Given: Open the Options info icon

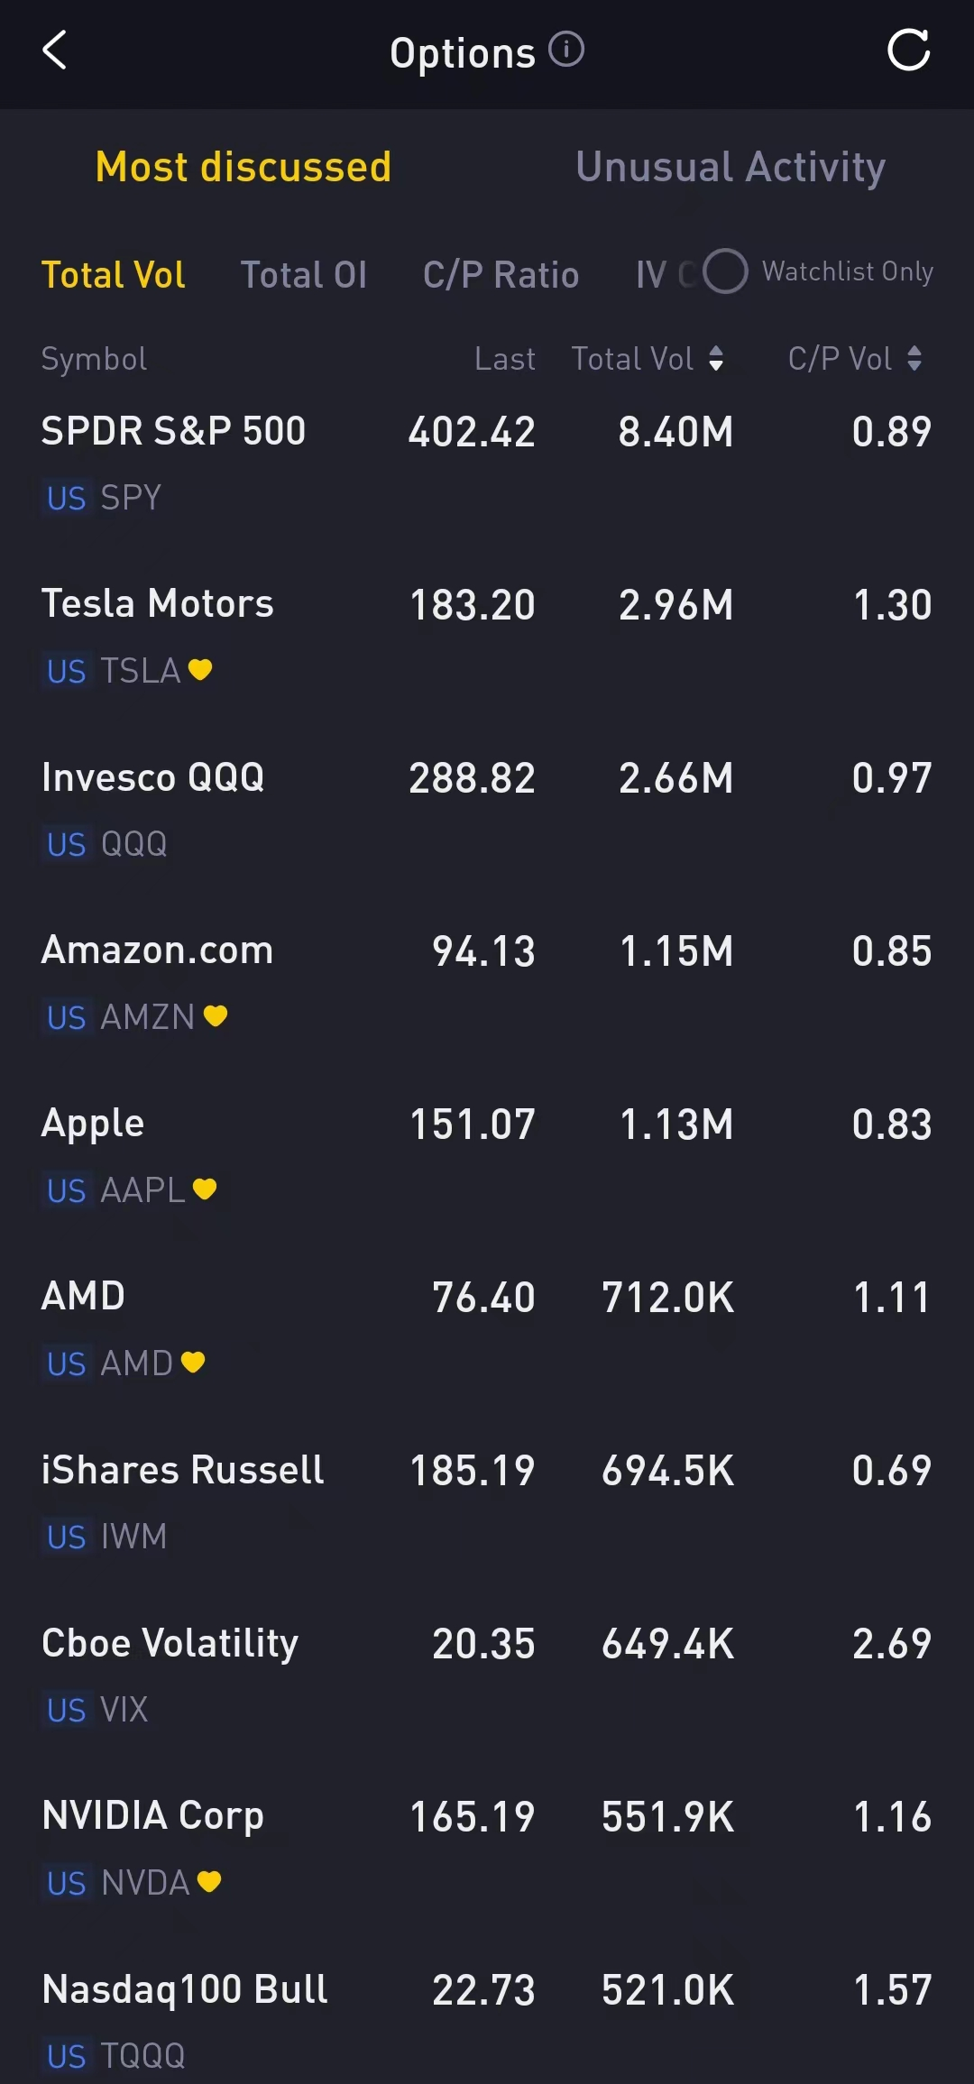Looking at the screenshot, I should click(x=566, y=50).
